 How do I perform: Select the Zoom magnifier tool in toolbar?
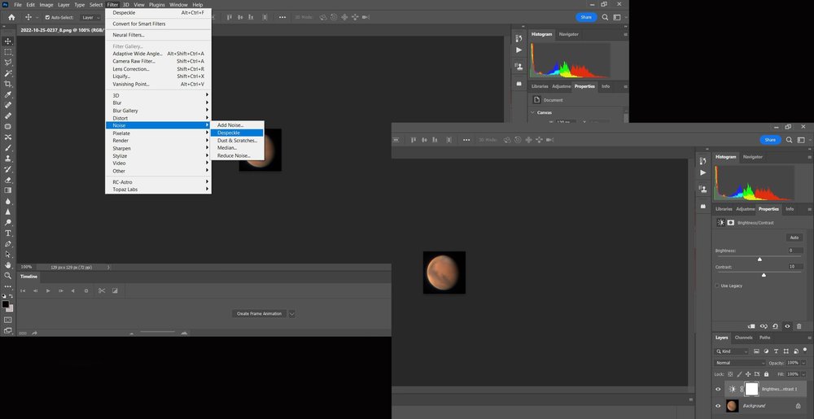pyautogui.click(x=8, y=275)
